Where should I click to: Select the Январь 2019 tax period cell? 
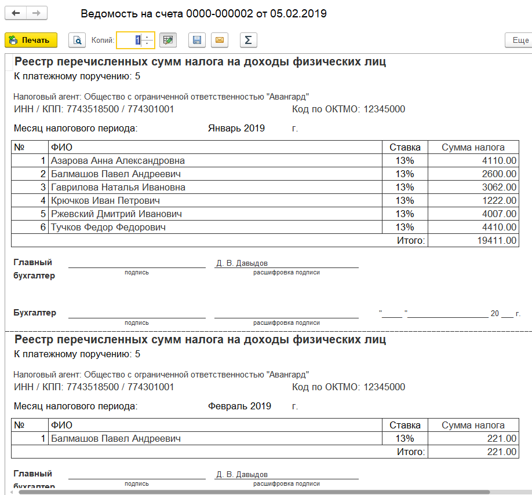pyautogui.click(x=236, y=129)
